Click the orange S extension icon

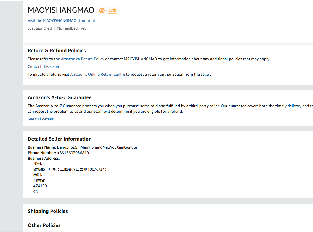102,10
